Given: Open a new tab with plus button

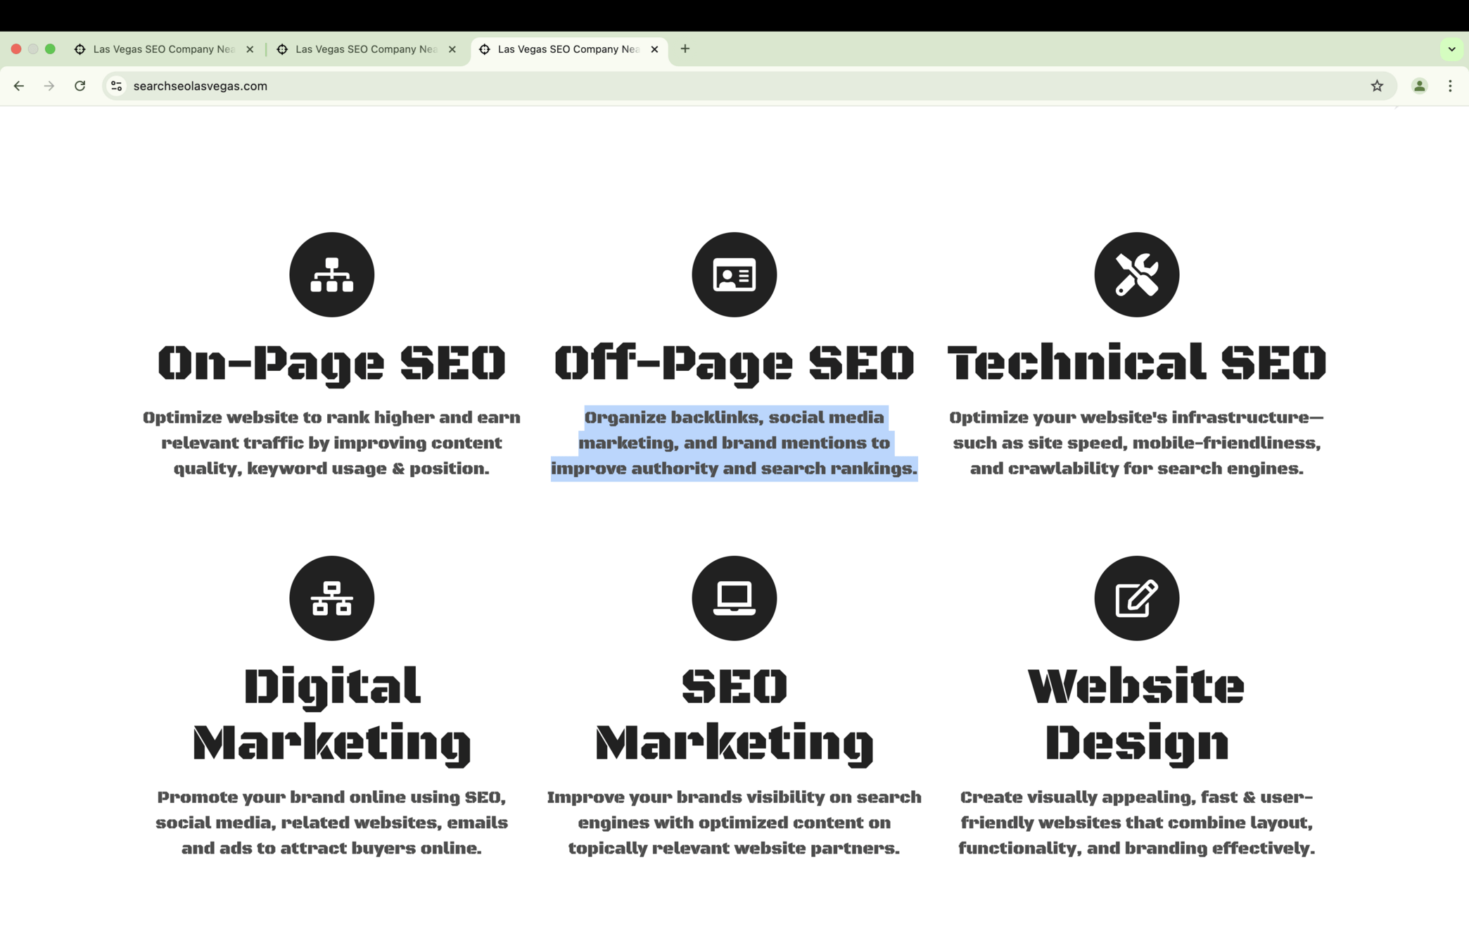Looking at the screenshot, I should 685,49.
